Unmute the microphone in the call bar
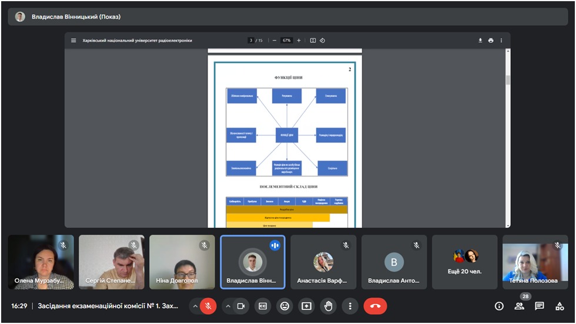The height and width of the screenshot is (324, 576). pos(208,306)
